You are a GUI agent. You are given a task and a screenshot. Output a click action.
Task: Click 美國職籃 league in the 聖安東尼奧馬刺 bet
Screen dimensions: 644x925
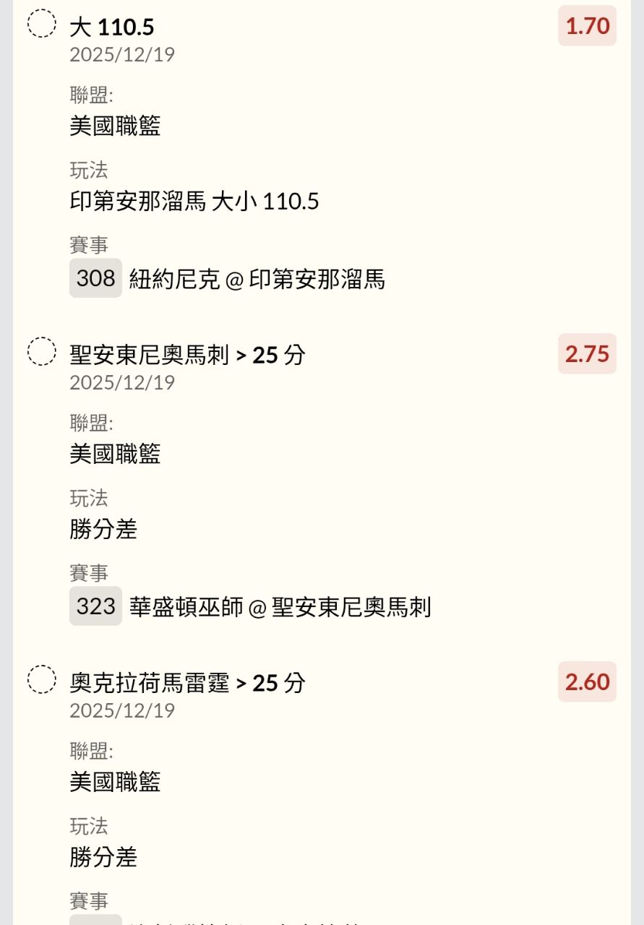pos(115,455)
